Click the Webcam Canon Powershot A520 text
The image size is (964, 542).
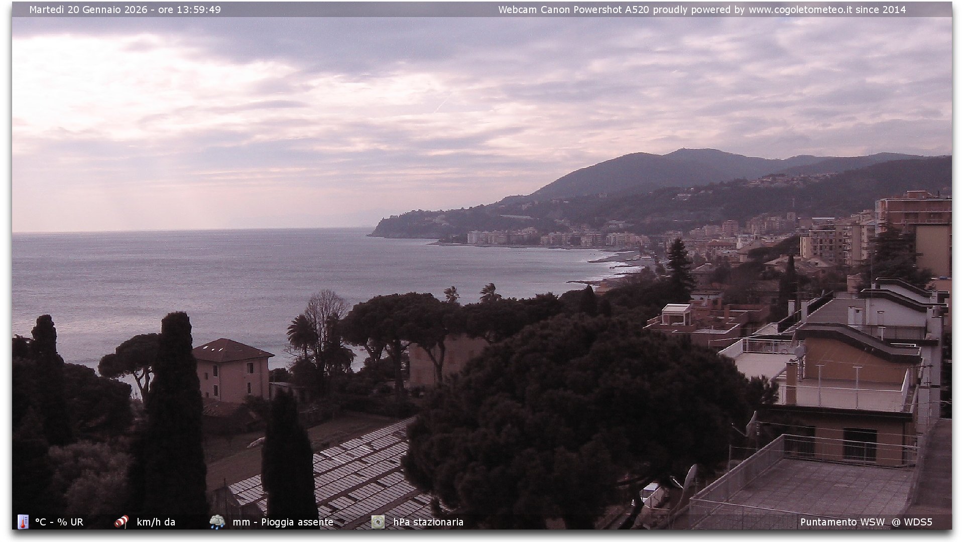[x=573, y=10]
